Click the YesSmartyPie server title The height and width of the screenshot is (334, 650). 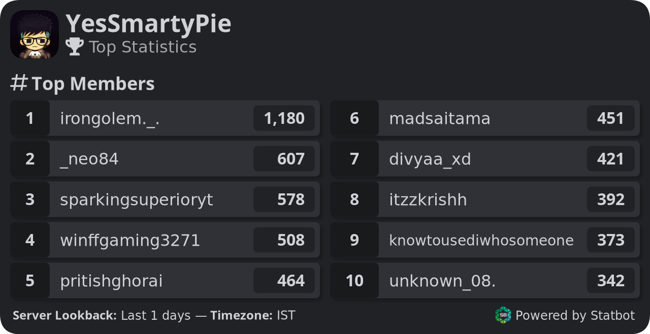(148, 24)
